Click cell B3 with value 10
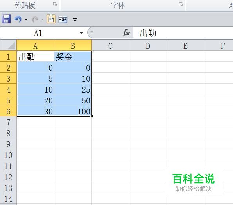233x205 pixels. pyautogui.click(x=73, y=78)
